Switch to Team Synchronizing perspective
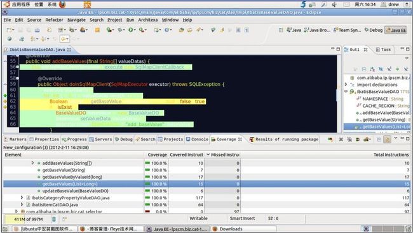Image resolution: width=413 pixels, height=233 pixels. (347, 30)
